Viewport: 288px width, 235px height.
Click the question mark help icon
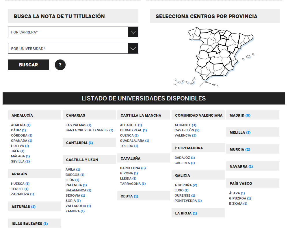point(60,65)
